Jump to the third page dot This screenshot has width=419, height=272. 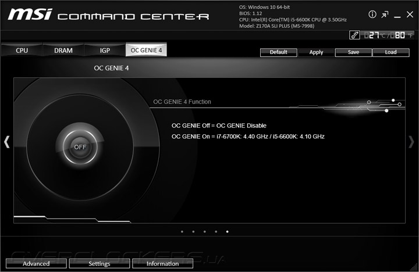(x=205, y=232)
